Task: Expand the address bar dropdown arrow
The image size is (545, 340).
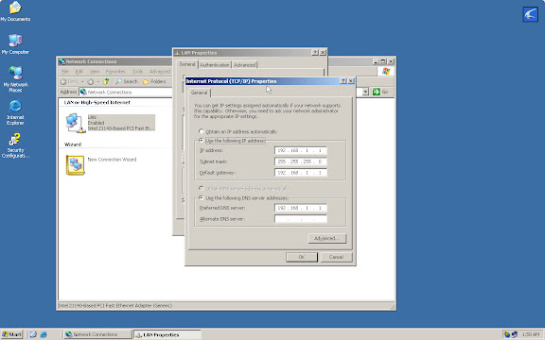Action: [x=365, y=92]
